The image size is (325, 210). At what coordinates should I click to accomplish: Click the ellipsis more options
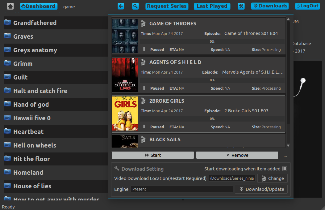(x=285, y=156)
